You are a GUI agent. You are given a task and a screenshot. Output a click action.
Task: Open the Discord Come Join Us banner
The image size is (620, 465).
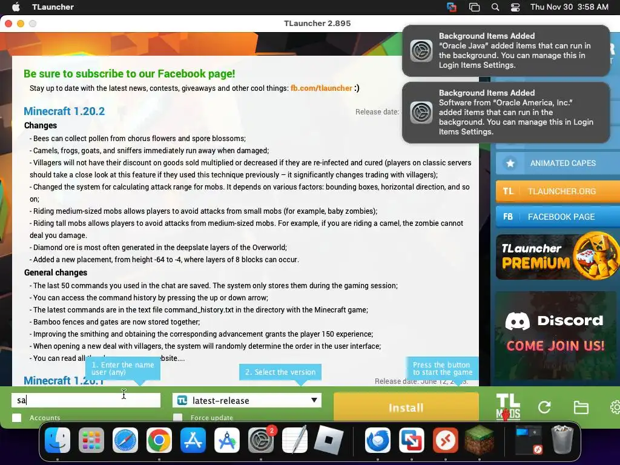click(555, 335)
